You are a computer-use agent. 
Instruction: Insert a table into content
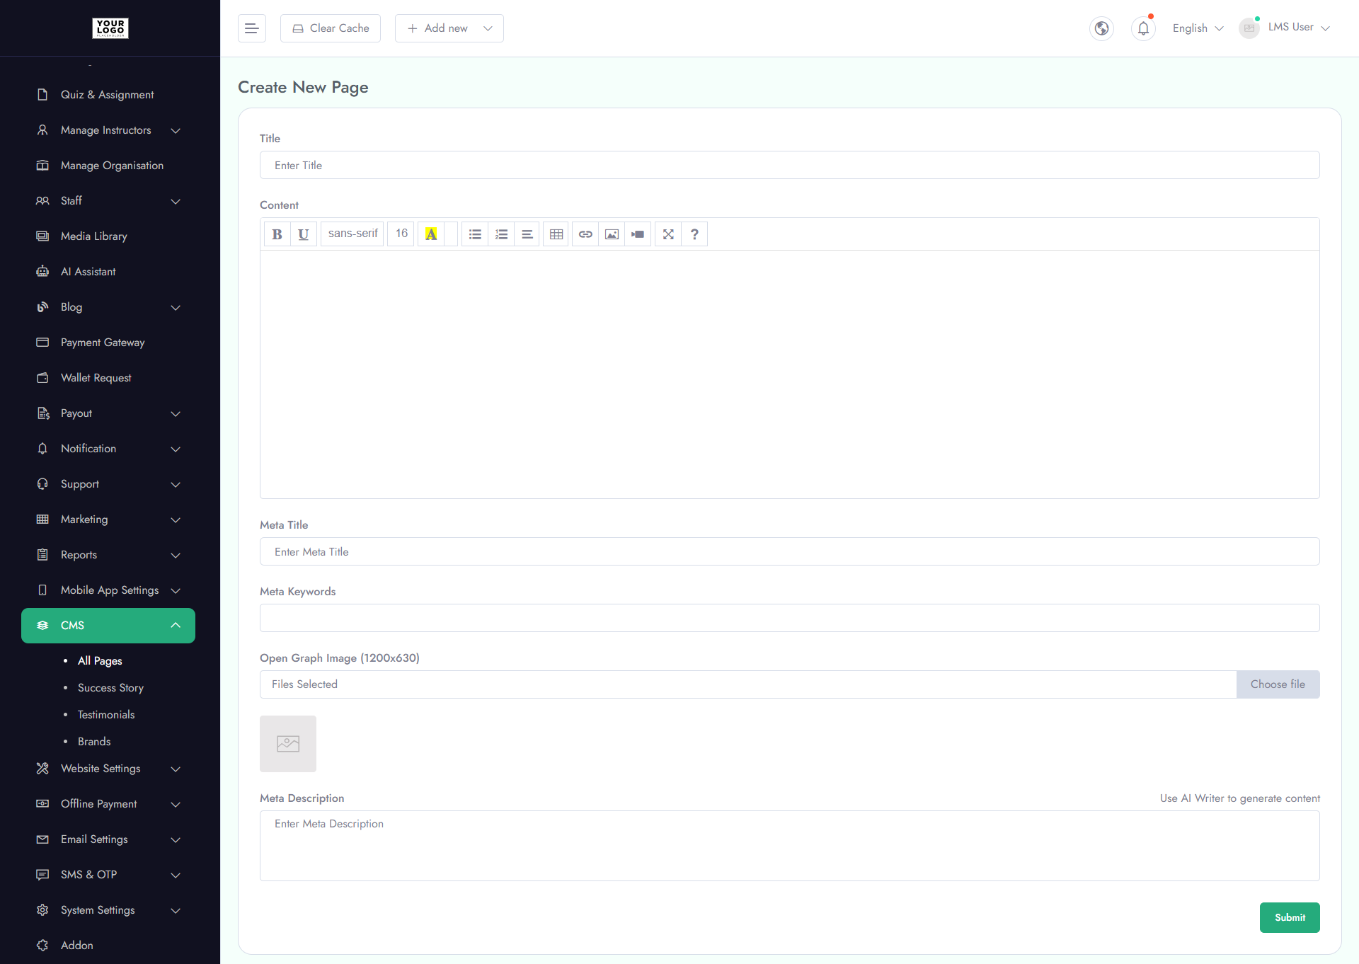pyautogui.click(x=556, y=234)
